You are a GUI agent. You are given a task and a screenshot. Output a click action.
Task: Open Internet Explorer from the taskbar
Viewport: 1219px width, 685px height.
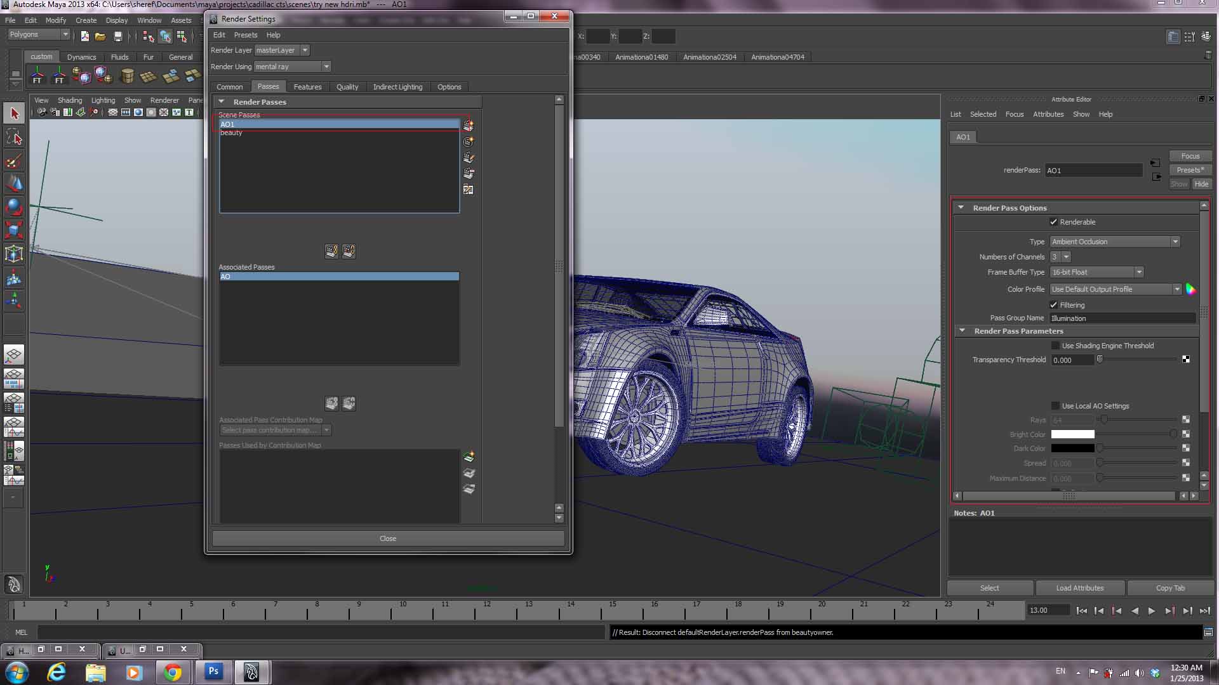[x=57, y=672]
